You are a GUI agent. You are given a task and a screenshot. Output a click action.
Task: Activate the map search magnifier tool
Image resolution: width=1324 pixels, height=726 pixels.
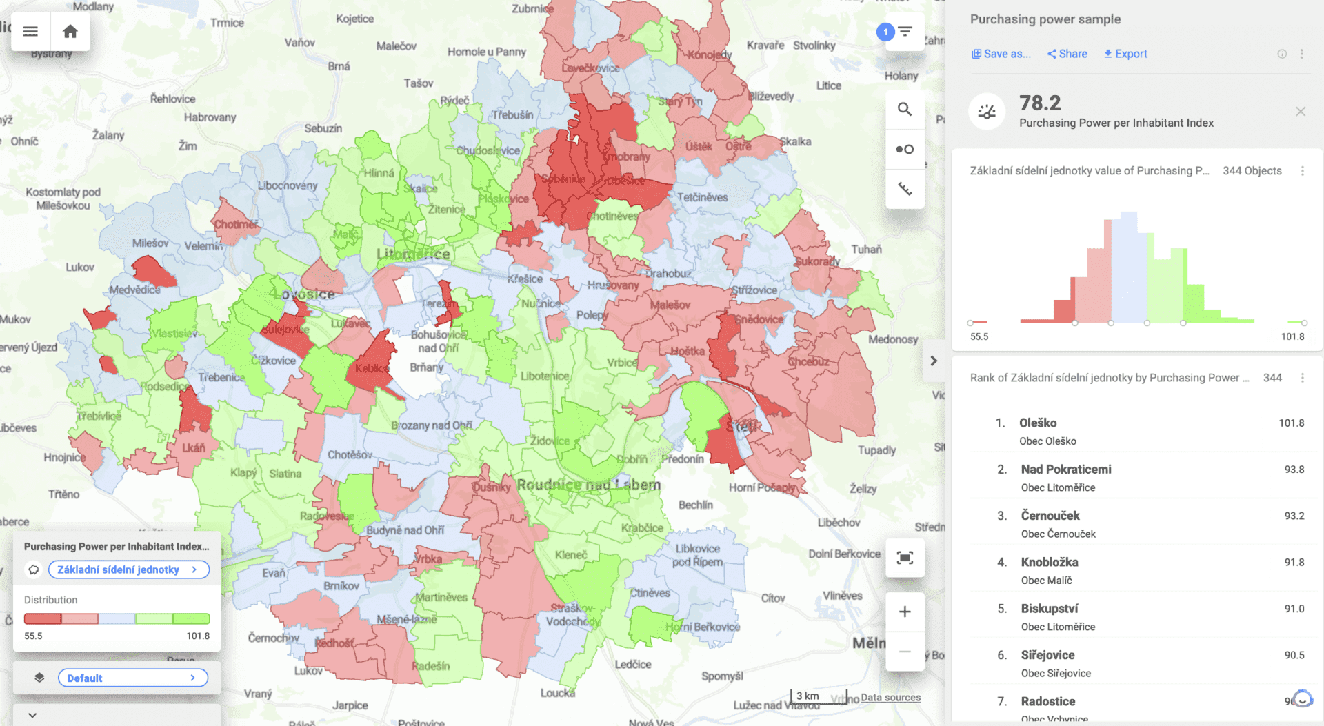pyautogui.click(x=905, y=110)
